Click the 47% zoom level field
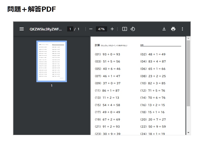Viewport: 202px width, 143px height. [x=102, y=29]
